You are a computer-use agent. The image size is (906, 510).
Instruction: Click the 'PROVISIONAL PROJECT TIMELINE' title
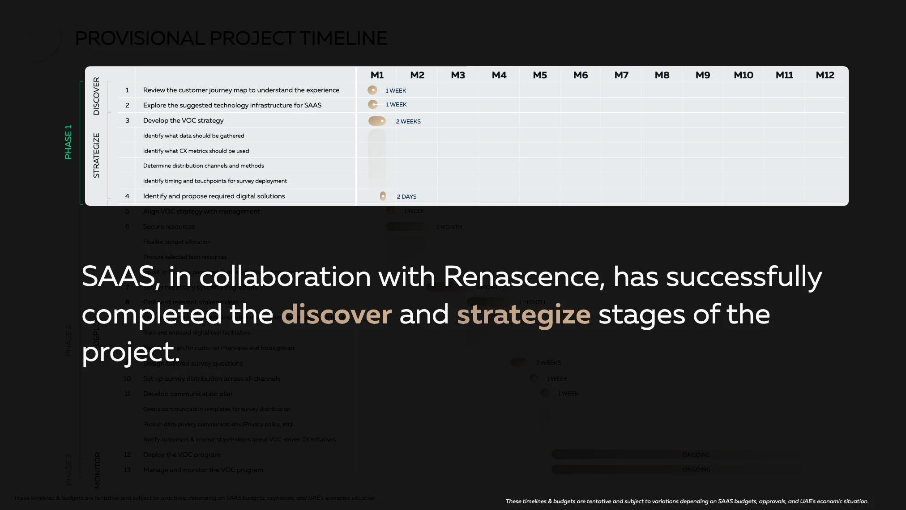pyautogui.click(x=231, y=38)
